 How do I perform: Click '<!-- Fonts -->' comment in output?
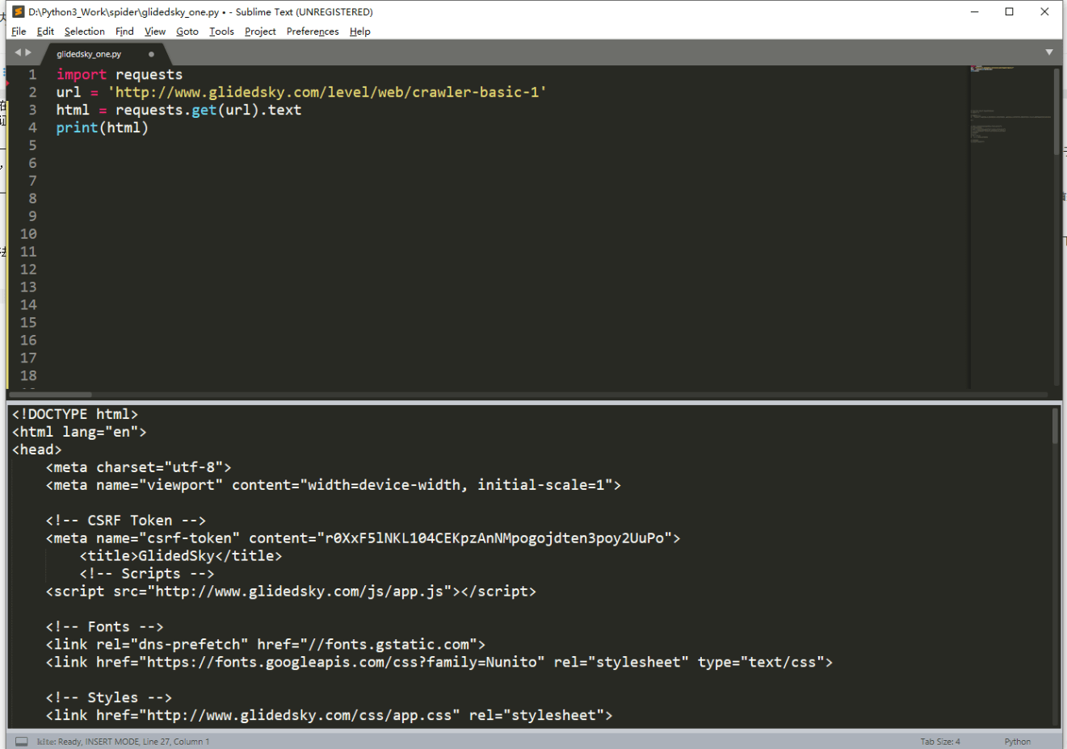coord(105,627)
